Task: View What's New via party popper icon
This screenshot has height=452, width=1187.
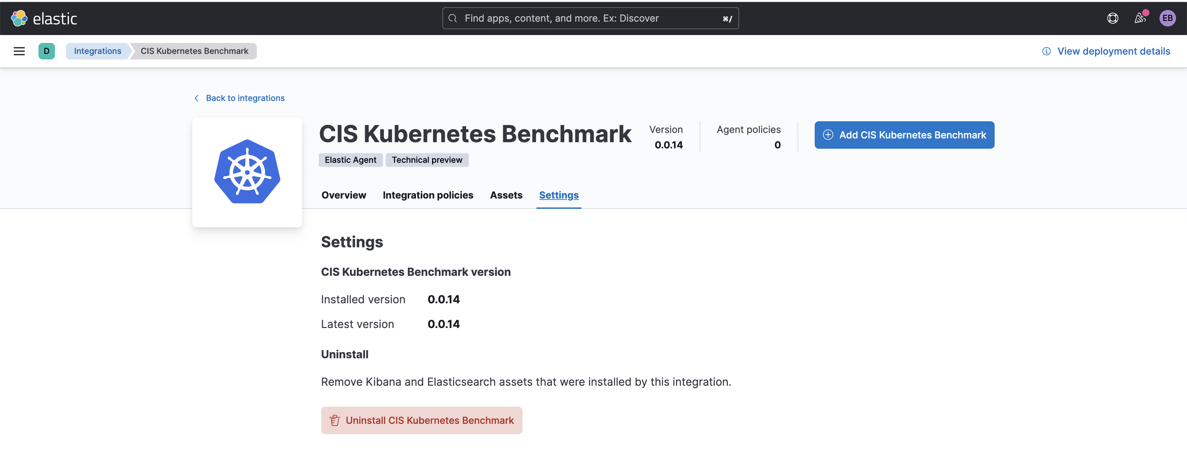Action: pyautogui.click(x=1140, y=18)
